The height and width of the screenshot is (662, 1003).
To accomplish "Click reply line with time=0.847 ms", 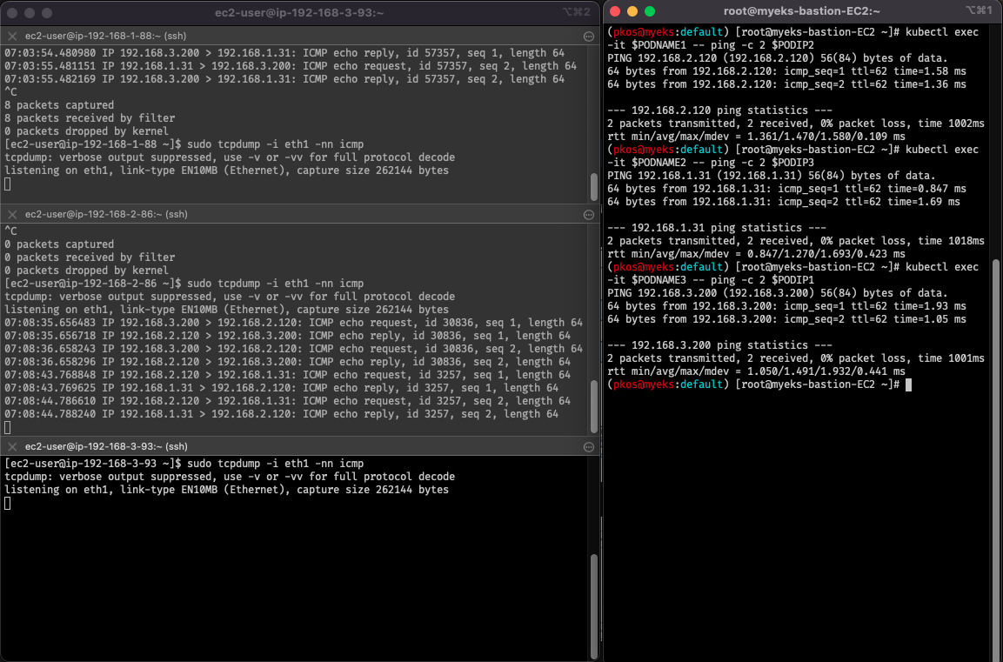I will tap(786, 189).
